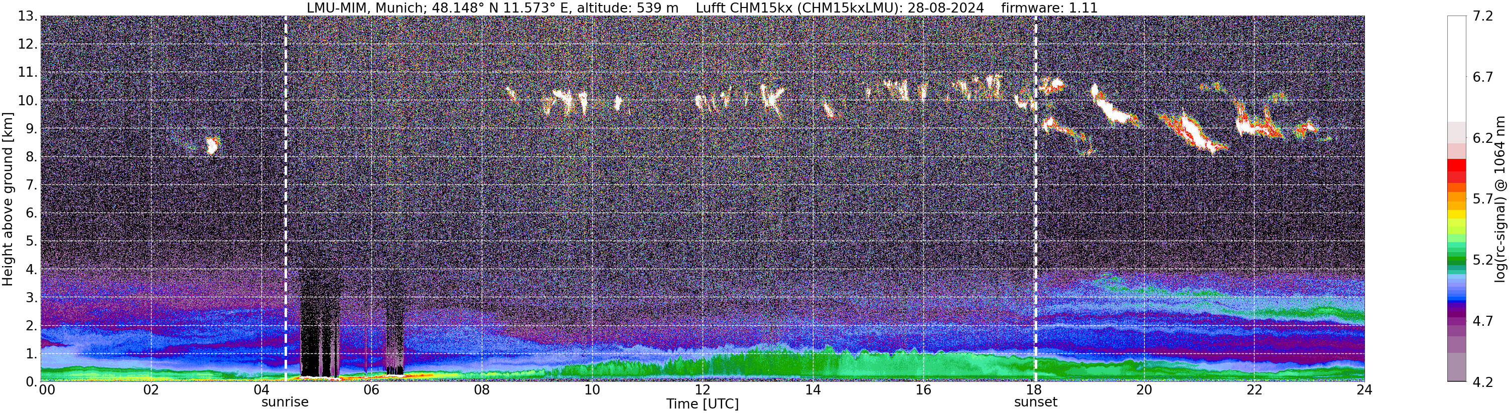Click time axis tick '06'
The width and height of the screenshot is (1510, 414).
(x=372, y=390)
